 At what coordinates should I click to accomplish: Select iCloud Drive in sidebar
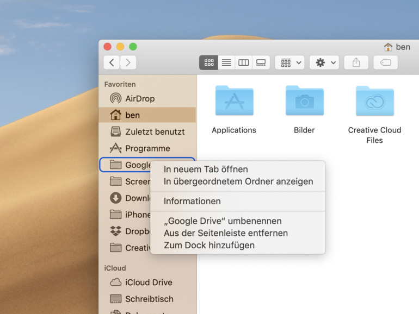pyautogui.click(x=149, y=282)
